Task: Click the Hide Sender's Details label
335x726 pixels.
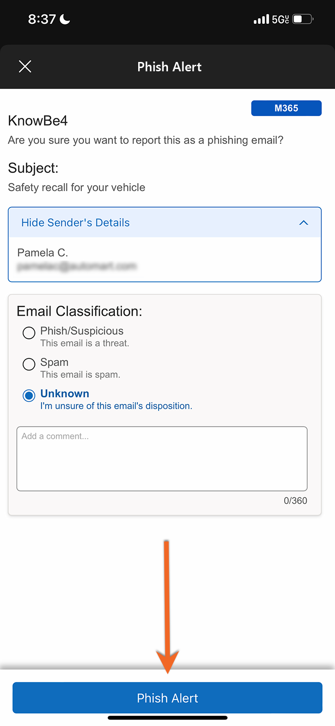Action: tap(75, 223)
